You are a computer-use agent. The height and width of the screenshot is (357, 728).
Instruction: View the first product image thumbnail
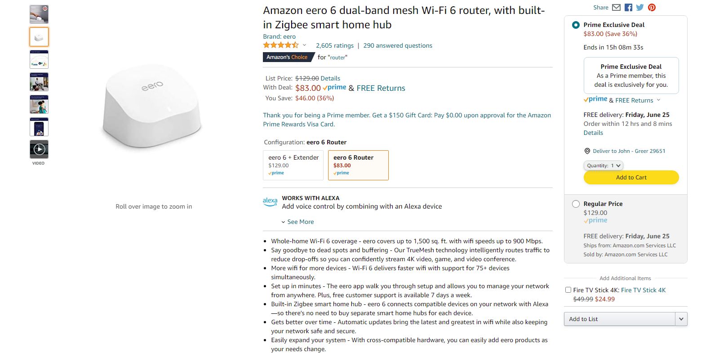[x=39, y=14]
